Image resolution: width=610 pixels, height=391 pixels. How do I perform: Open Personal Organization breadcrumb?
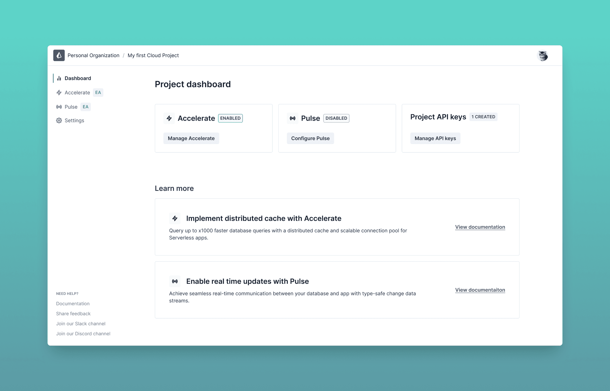point(93,55)
